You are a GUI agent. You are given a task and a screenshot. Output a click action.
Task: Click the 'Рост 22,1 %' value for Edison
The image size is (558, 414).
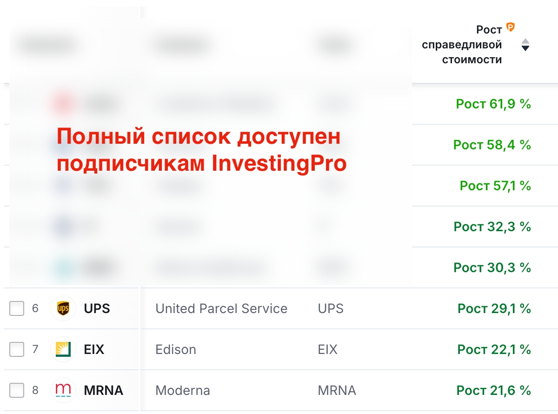point(494,349)
